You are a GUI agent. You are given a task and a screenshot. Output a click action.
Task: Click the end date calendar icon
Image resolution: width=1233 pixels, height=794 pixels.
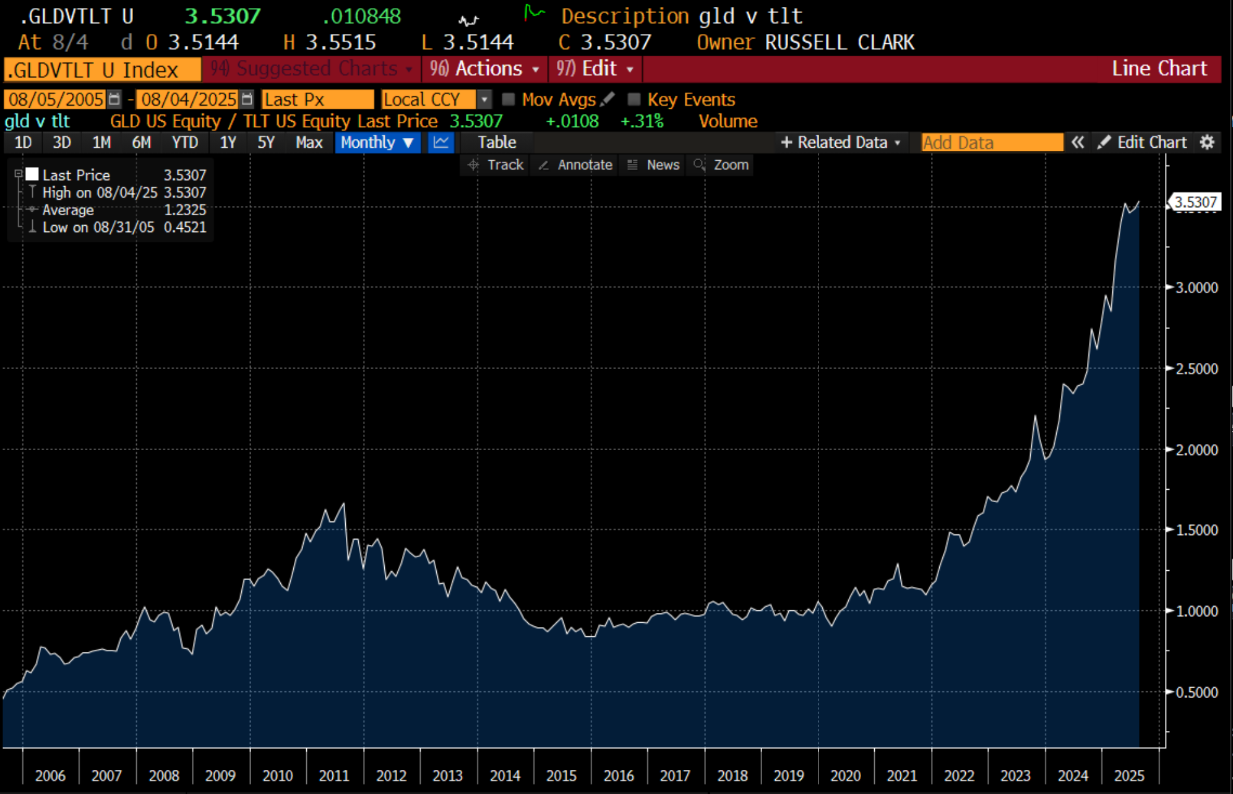tap(247, 99)
